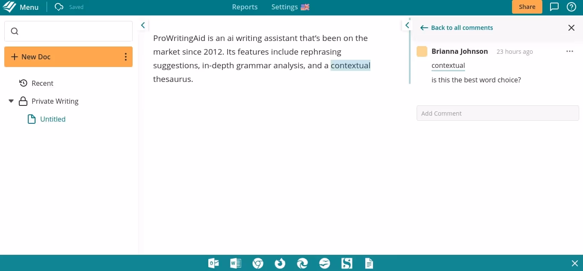583x271 pixels.
Task: Click the Untitled document file icon
Action: [x=31, y=119]
